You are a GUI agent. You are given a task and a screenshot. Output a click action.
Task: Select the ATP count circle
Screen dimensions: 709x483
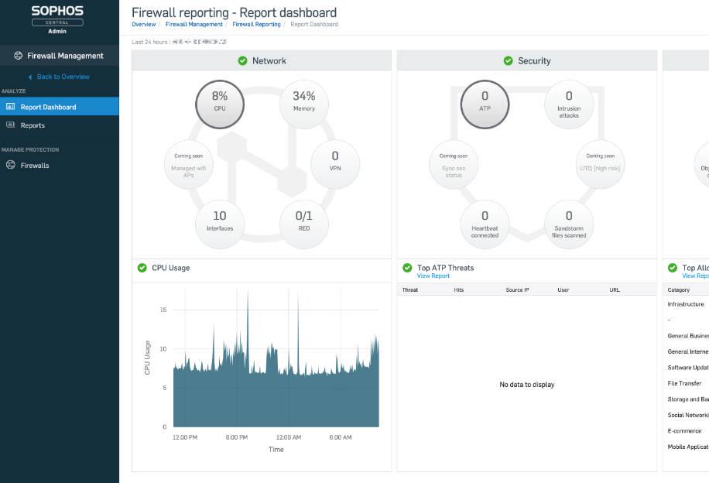tap(485, 104)
